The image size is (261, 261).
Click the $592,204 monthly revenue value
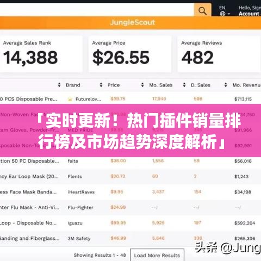pos(245,223)
